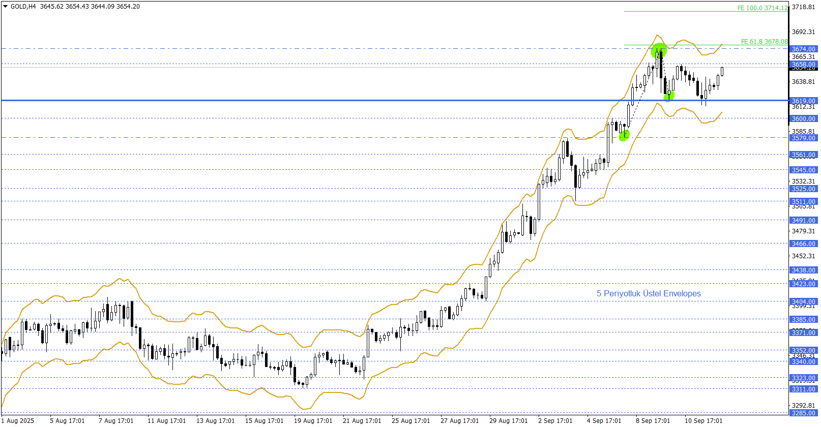
Task: Click the '27 Aug 17:01' time axis label
Action: [460, 421]
